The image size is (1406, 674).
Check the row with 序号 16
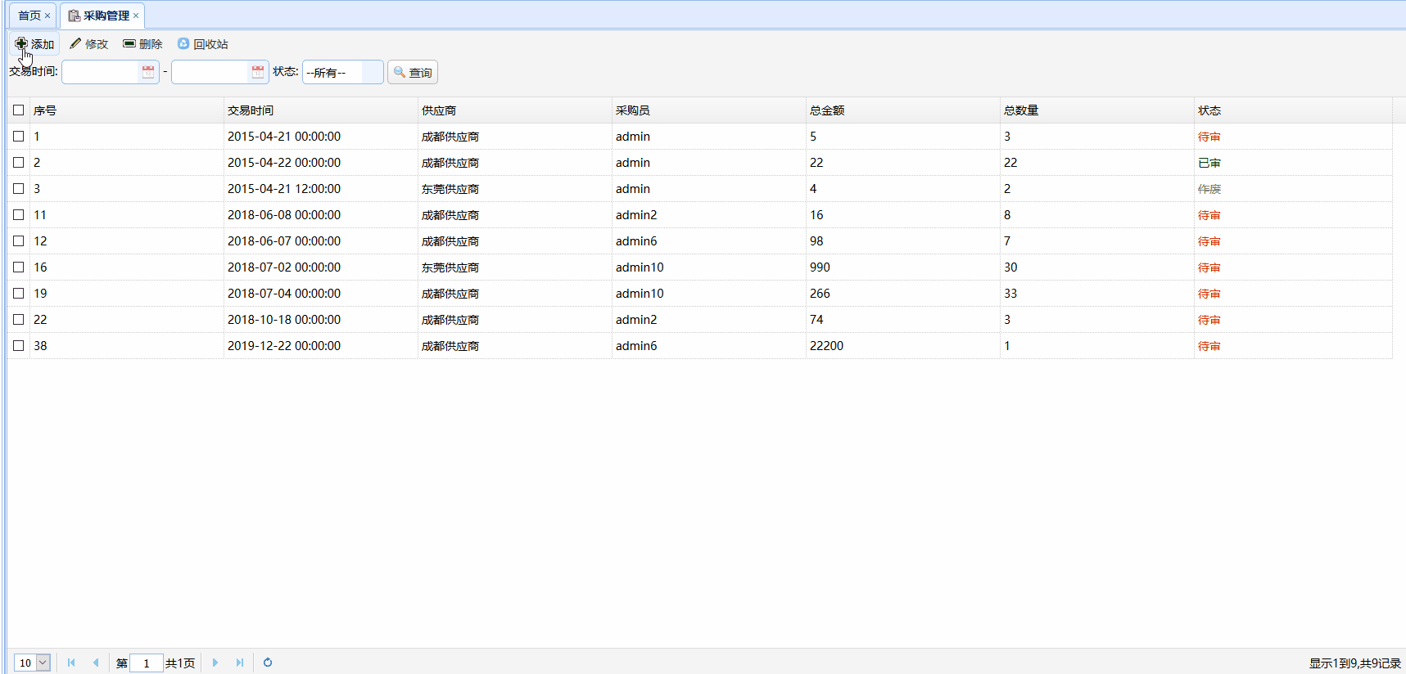point(18,267)
